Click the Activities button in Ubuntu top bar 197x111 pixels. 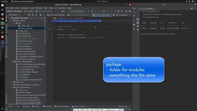[4, 1]
